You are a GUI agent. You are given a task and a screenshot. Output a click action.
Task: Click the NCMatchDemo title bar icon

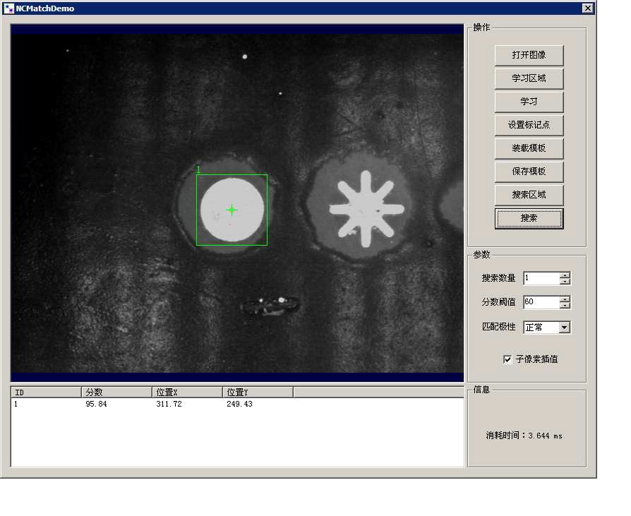tap(9, 8)
